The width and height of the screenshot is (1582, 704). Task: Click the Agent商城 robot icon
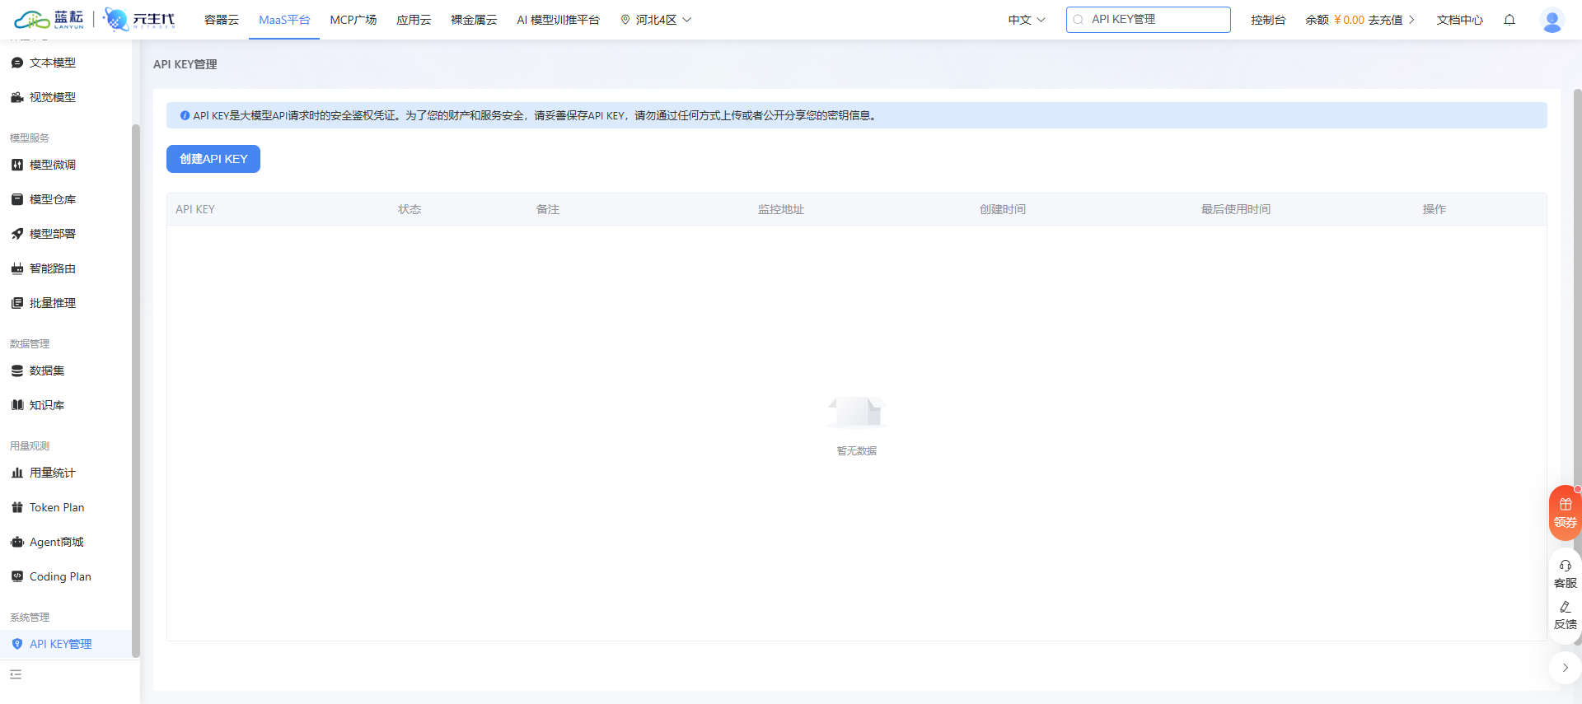coord(17,542)
